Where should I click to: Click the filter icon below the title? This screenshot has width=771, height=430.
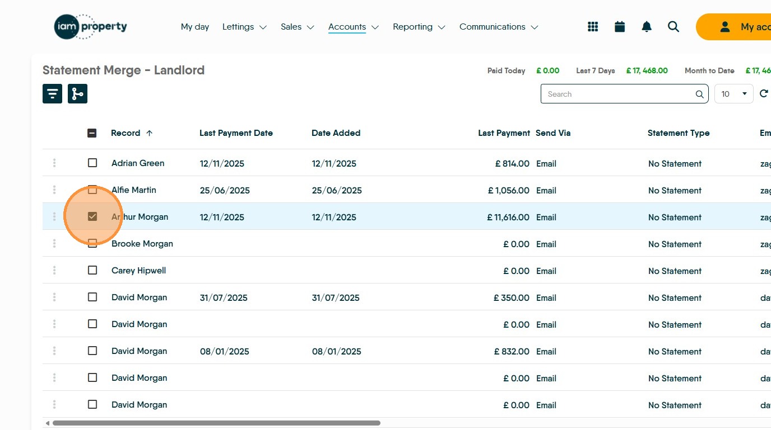point(52,93)
